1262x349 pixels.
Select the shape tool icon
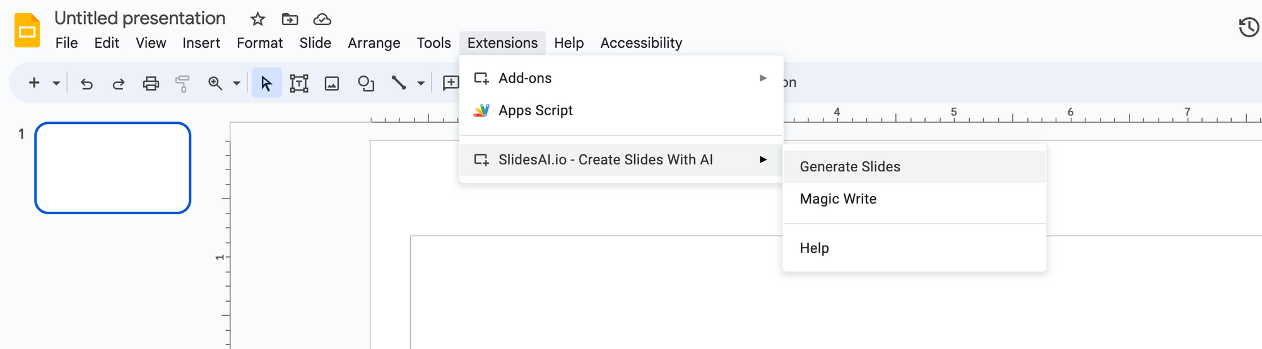[366, 83]
